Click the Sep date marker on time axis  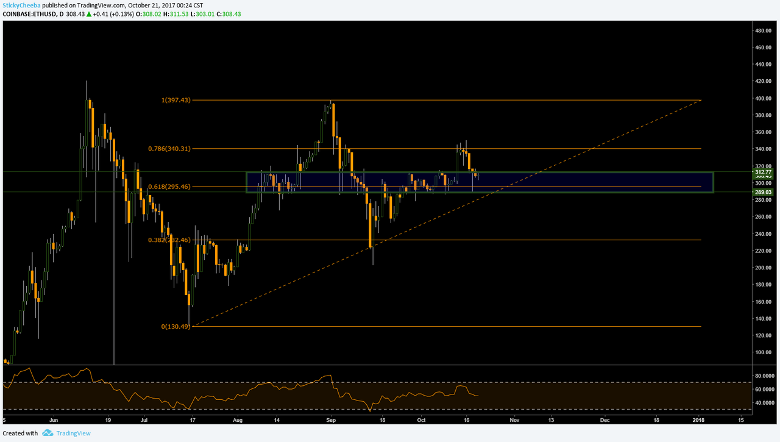click(331, 420)
